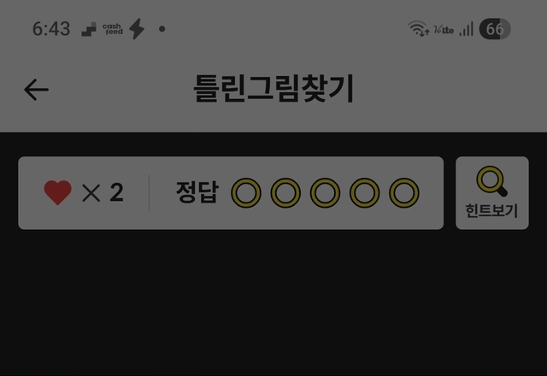Open the 힌트보기 magnifier hint

point(492,192)
